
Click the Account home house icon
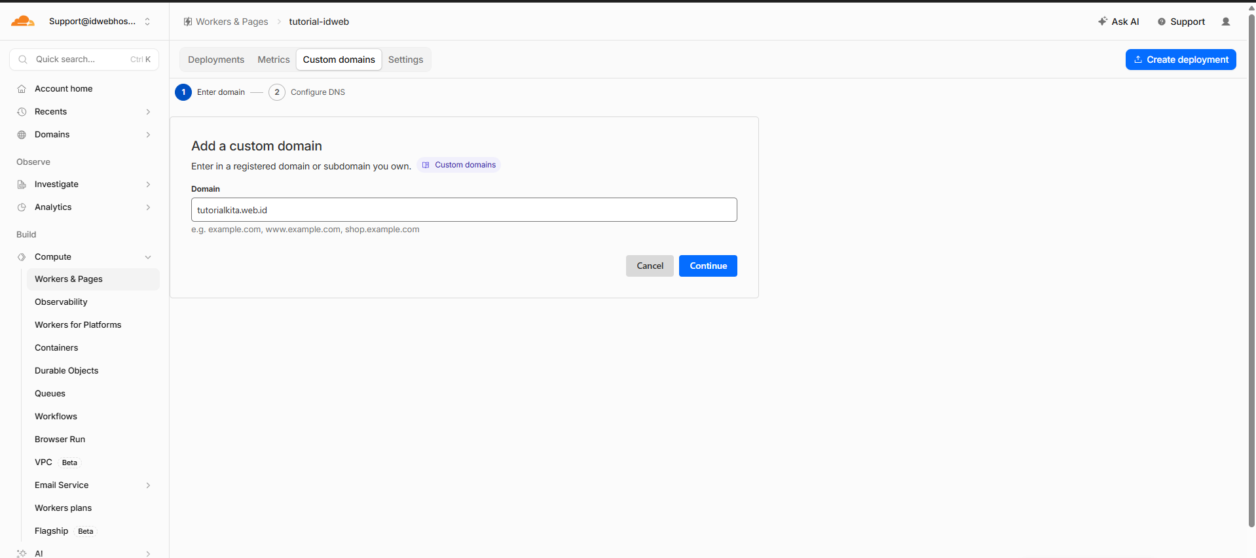[22, 89]
